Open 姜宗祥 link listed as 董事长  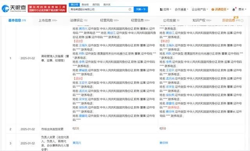pos(170,112)
